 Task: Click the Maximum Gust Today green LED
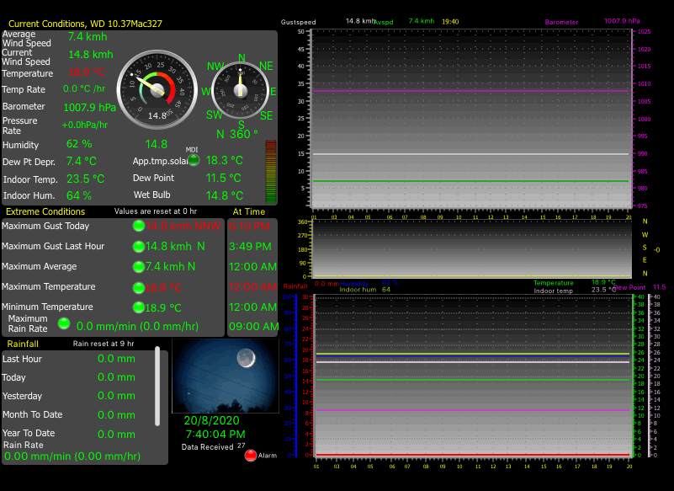138,226
